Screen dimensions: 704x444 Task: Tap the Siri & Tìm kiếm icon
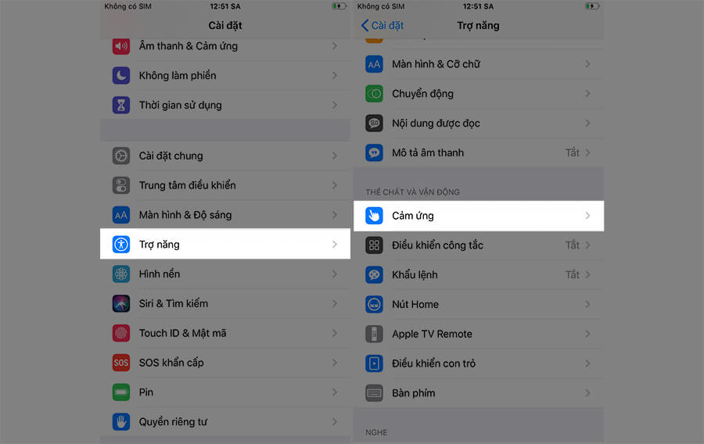[x=120, y=303]
